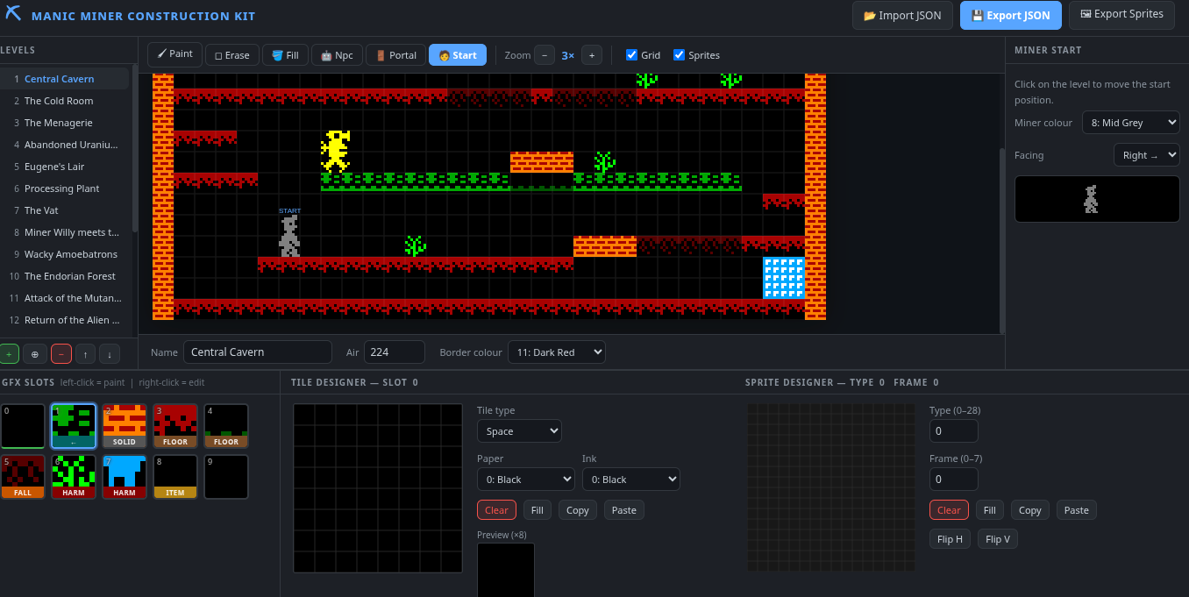The height and width of the screenshot is (597, 1189).
Task: Click the Flip V button
Action: click(x=998, y=539)
